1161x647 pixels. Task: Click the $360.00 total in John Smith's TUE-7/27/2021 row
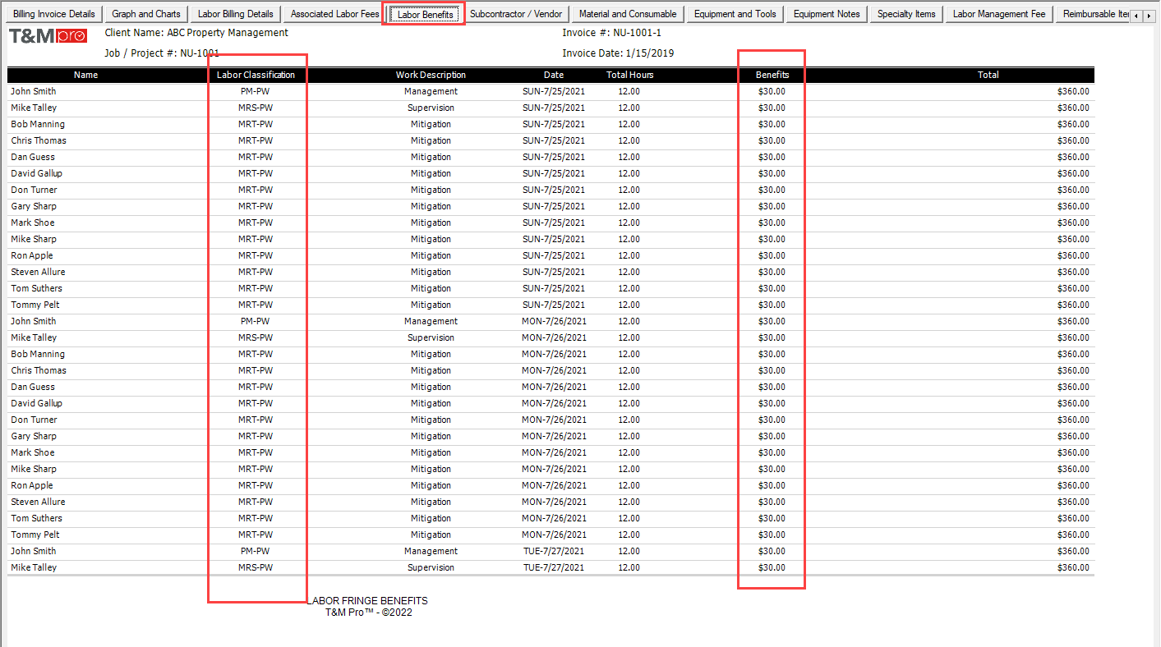[x=1073, y=551]
